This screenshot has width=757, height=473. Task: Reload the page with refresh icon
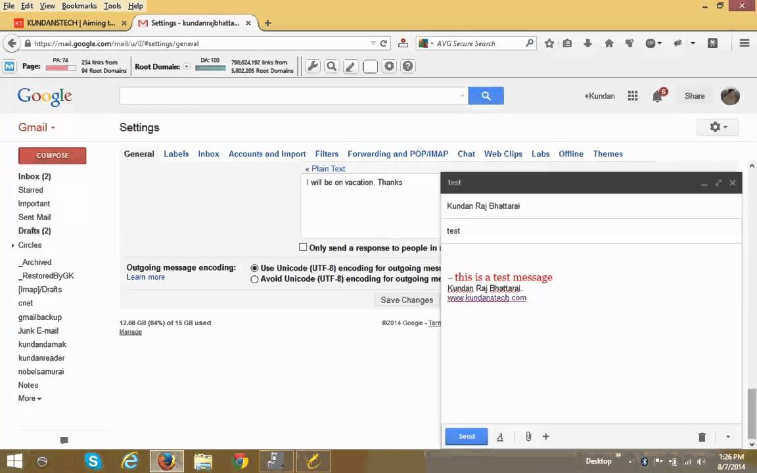coord(384,43)
